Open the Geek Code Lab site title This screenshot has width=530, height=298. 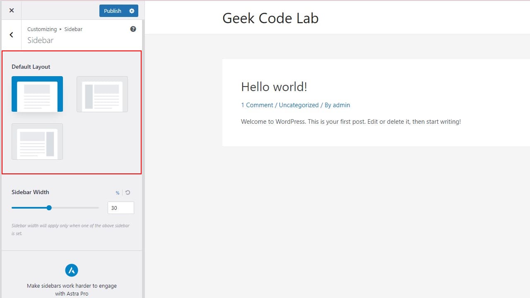tap(270, 18)
